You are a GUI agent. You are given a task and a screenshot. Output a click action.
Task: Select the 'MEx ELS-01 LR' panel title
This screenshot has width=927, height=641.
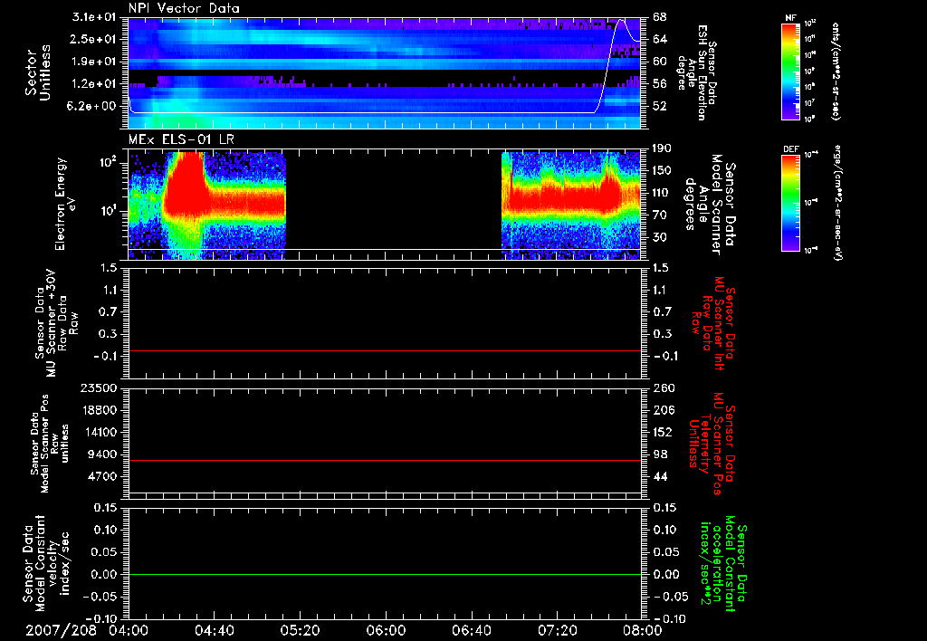(x=181, y=140)
